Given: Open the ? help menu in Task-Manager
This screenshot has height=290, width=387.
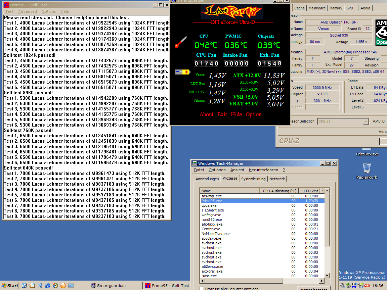Looking at the screenshot, I should (284, 170).
